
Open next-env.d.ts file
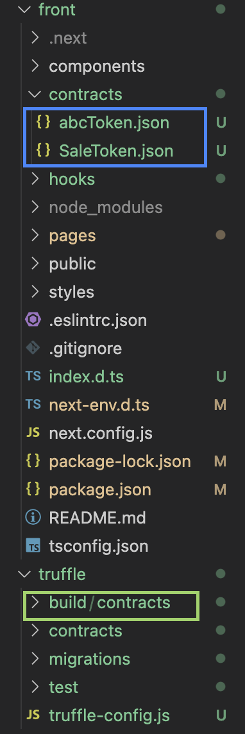[x=99, y=405]
